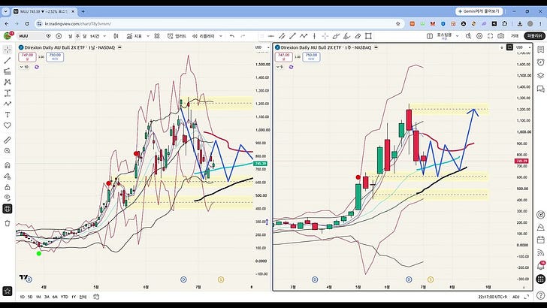This screenshot has height=308, width=547.
Task: Click the red 747.00 sell button in right chart
Action: [283, 56]
